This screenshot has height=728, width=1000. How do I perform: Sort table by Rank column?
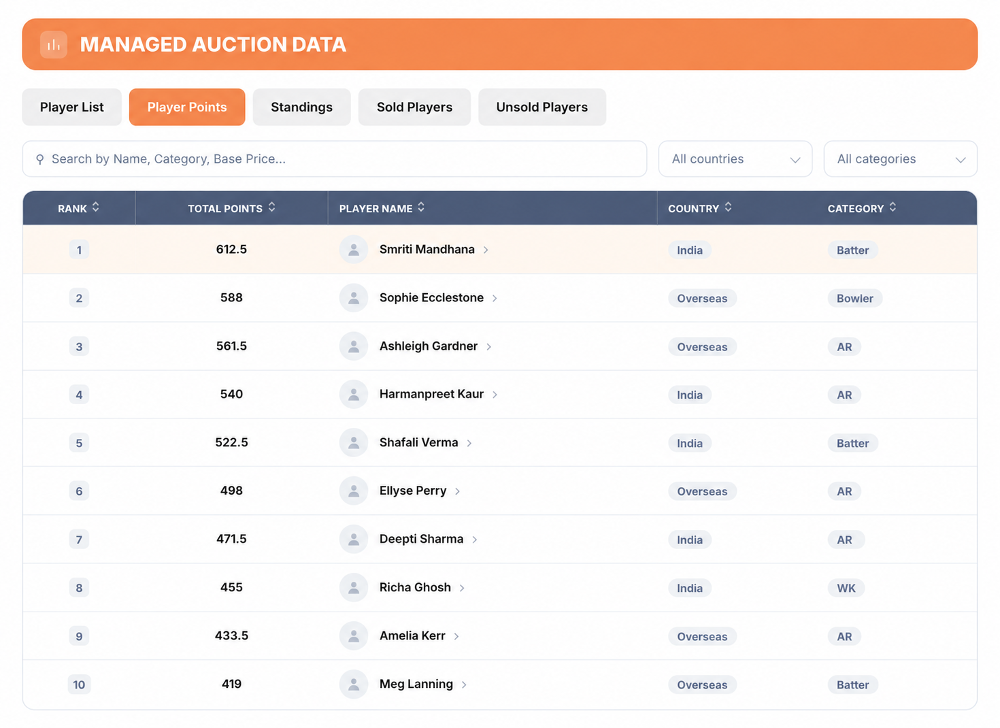pyautogui.click(x=96, y=208)
